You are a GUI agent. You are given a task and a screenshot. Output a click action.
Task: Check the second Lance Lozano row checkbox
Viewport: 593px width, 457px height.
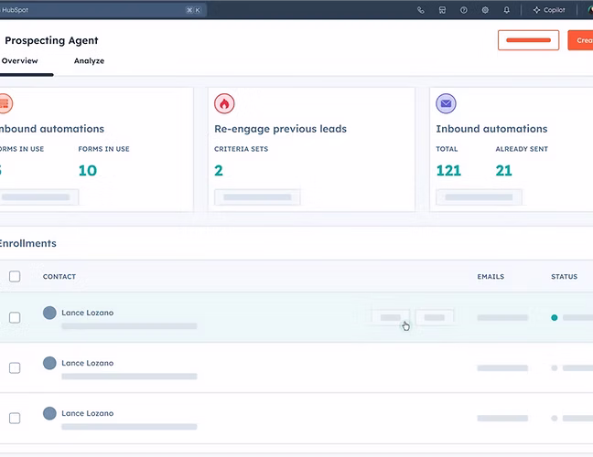(x=15, y=367)
